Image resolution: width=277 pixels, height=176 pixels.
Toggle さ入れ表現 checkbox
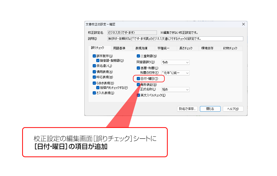coord(94,93)
